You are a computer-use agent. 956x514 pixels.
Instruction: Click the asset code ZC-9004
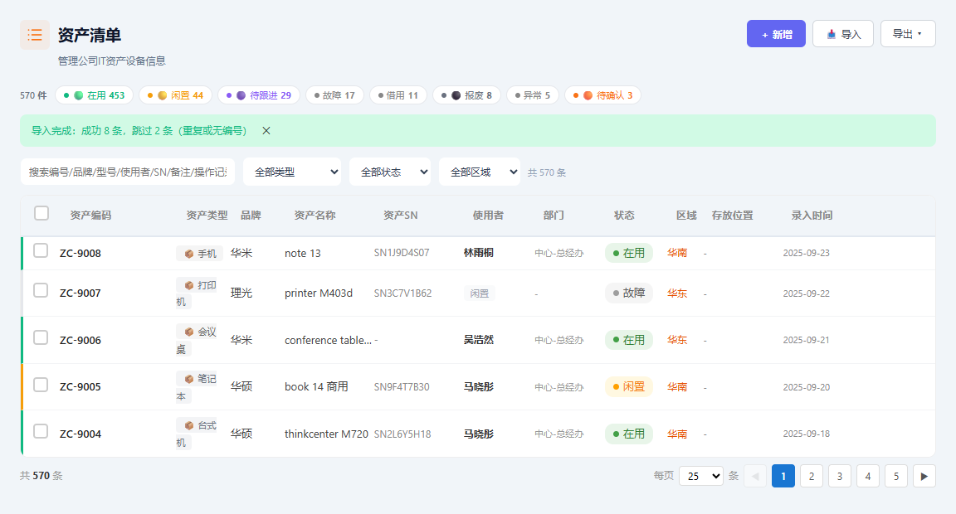pyautogui.click(x=80, y=434)
